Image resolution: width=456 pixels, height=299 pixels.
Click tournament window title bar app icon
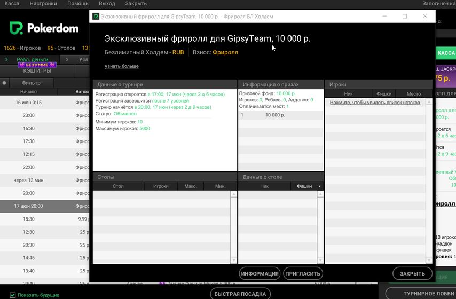(96, 17)
